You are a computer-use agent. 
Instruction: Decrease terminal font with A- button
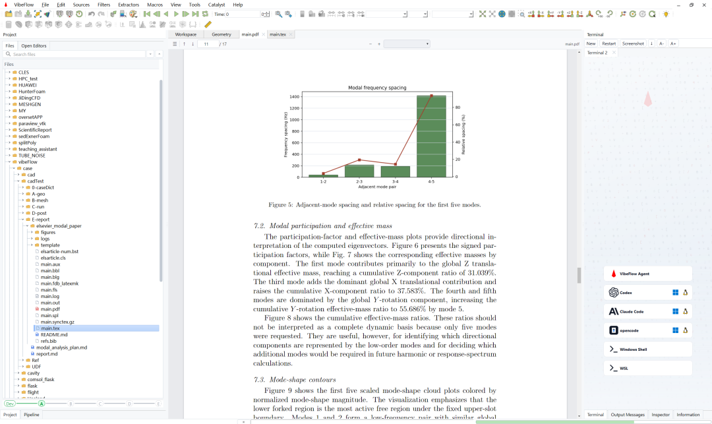point(662,44)
